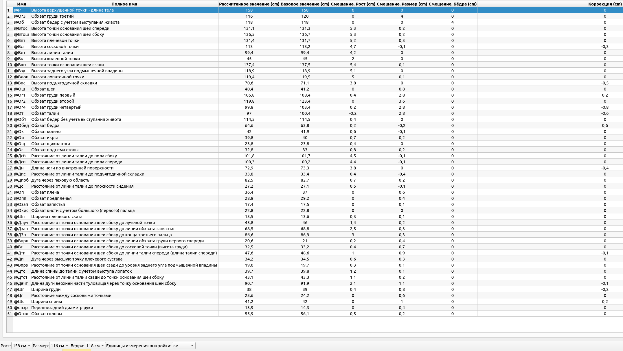
Task: Click the Базовое значение column header
Action: [305, 4]
